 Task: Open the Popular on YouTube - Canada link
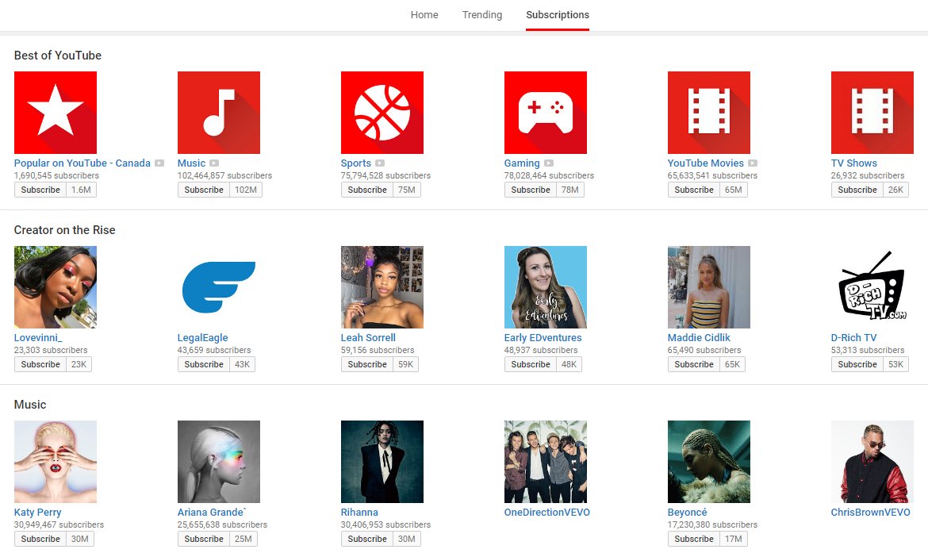coord(82,163)
